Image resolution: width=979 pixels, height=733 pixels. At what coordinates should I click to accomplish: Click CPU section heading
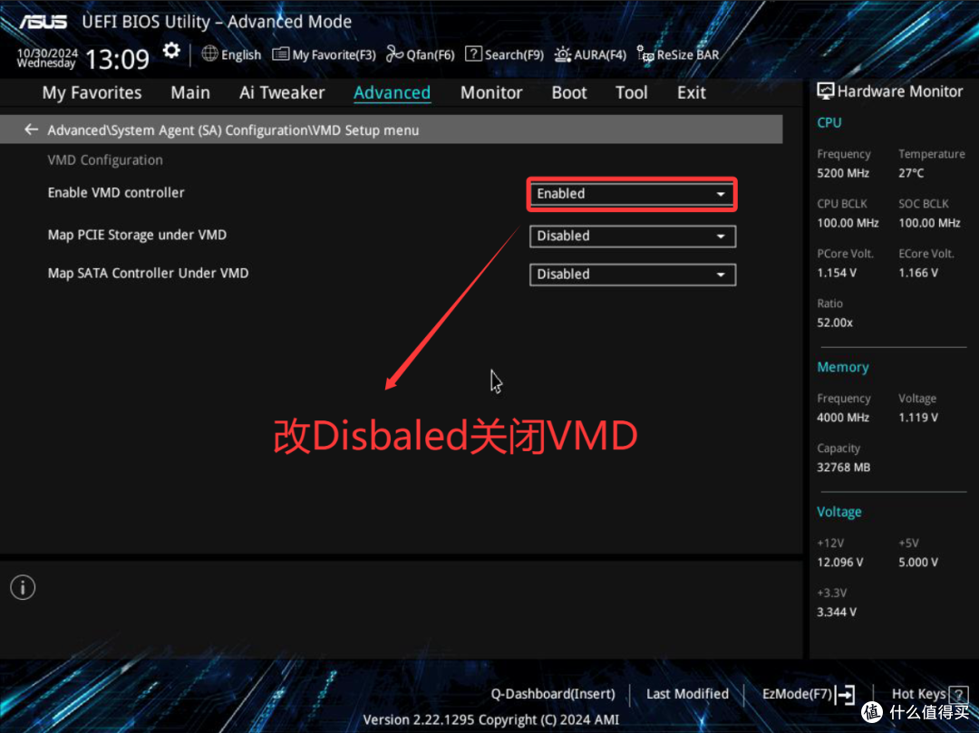(x=829, y=123)
